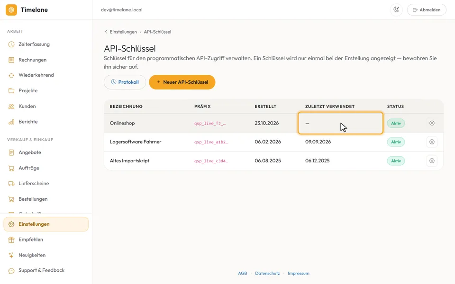
Task: Toggle dark mode moon icon
Action: [396, 9]
